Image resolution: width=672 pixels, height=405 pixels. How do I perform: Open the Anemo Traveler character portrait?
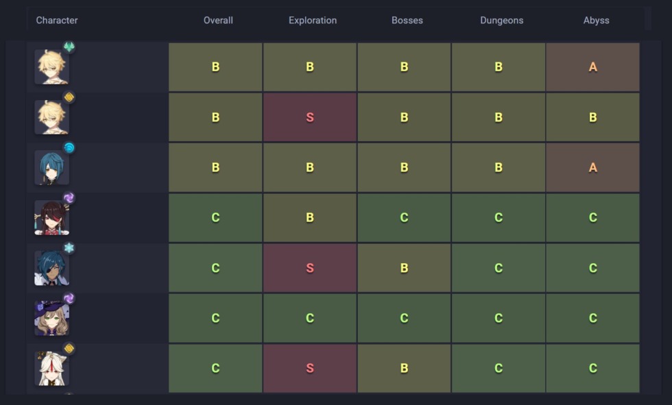(51, 67)
